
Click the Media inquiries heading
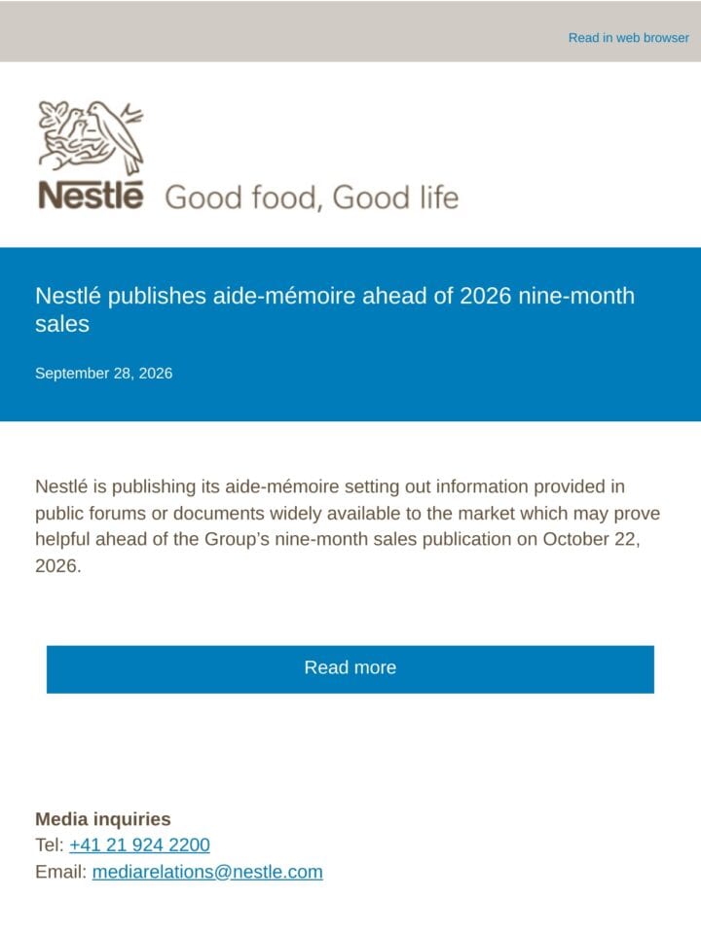(103, 819)
